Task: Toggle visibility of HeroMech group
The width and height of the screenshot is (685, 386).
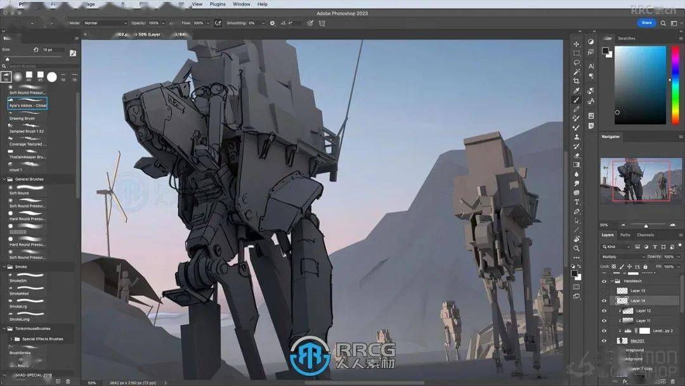Action: point(604,281)
